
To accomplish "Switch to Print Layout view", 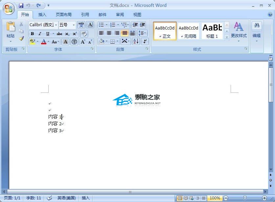I will (180, 198).
